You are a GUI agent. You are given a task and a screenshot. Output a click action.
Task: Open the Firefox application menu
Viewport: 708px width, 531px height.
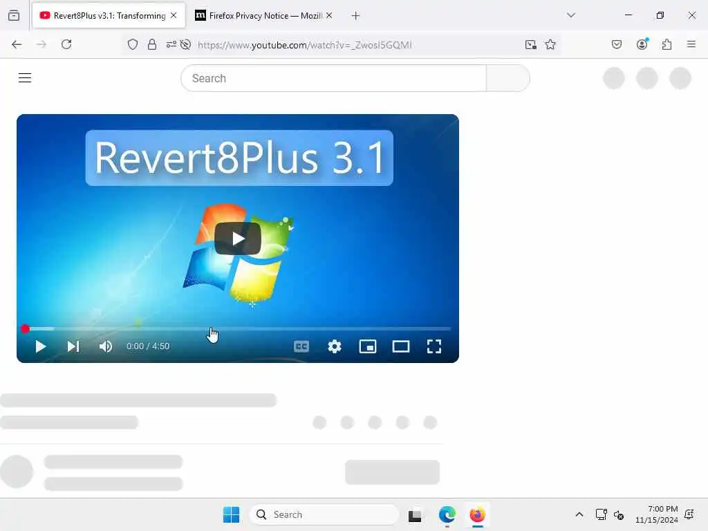(691, 44)
